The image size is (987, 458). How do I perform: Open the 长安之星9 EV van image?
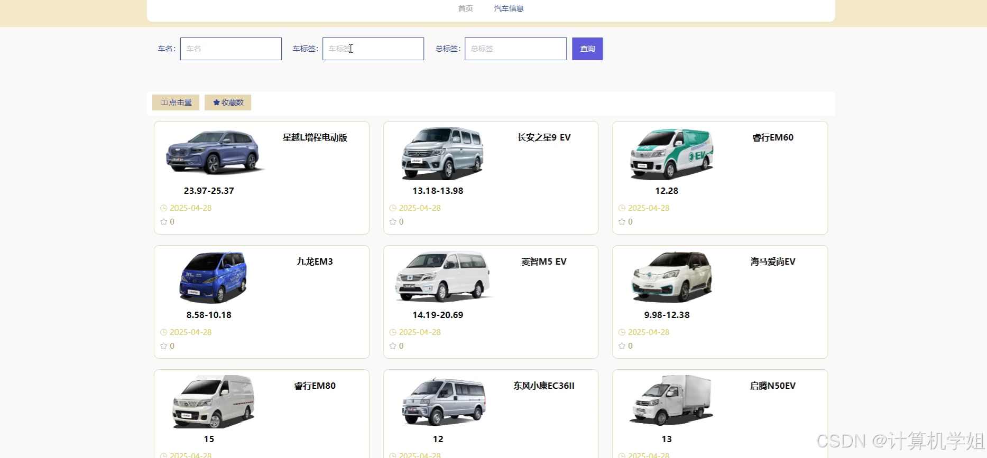pos(442,153)
